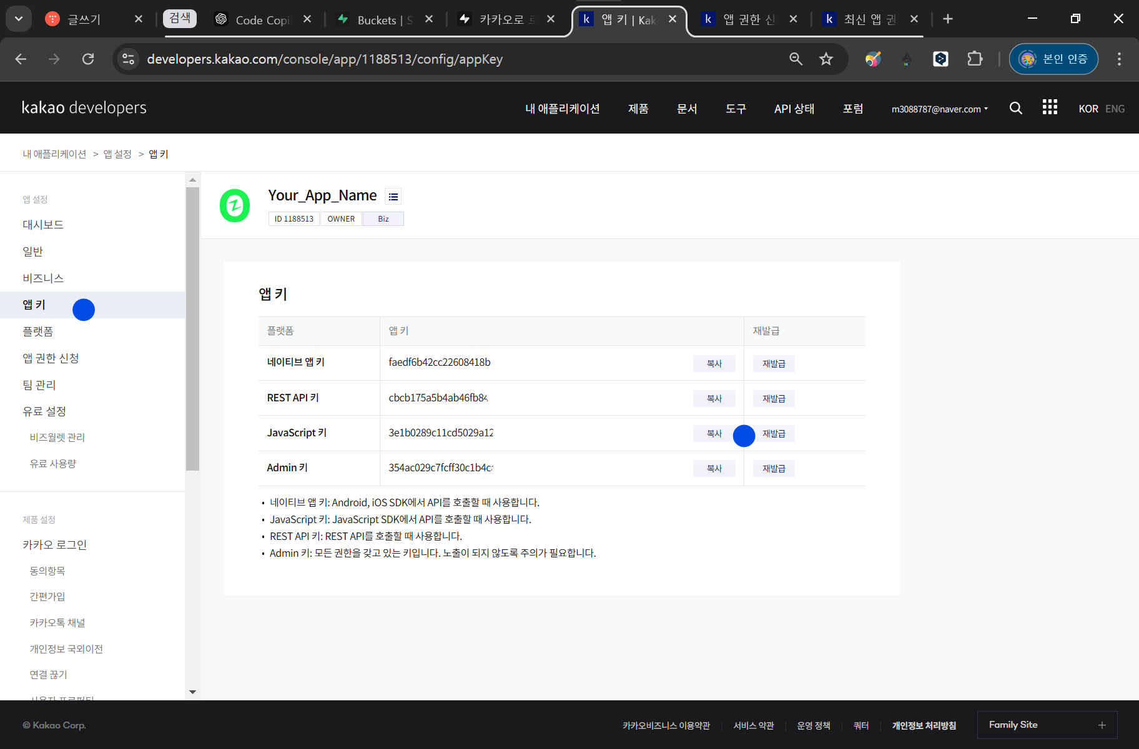Open account dropdown m3088787@naver.com
Image resolution: width=1139 pixels, height=749 pixels.
tap(939, 109)
